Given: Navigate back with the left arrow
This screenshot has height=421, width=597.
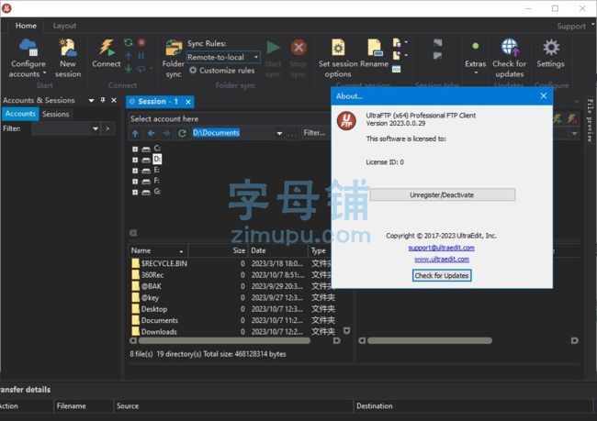Looking at the screenshot, I should click(152, 133).
